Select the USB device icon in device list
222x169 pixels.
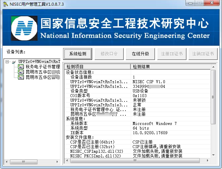tap(14, 62)
